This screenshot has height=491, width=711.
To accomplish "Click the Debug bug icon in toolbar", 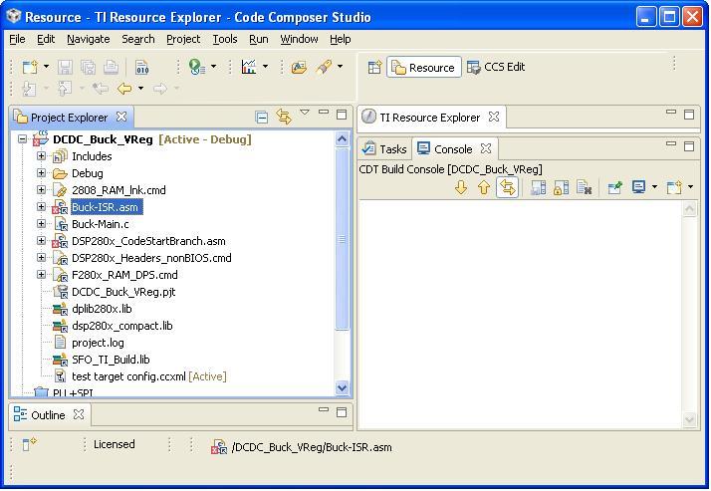I will click(x=197, y=67).
